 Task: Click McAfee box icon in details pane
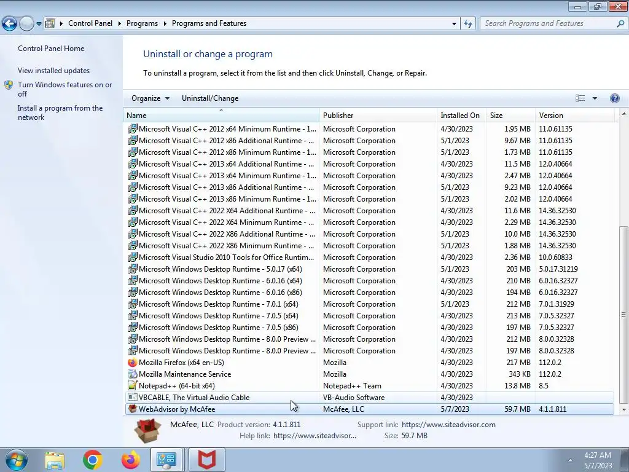point(147,431)
